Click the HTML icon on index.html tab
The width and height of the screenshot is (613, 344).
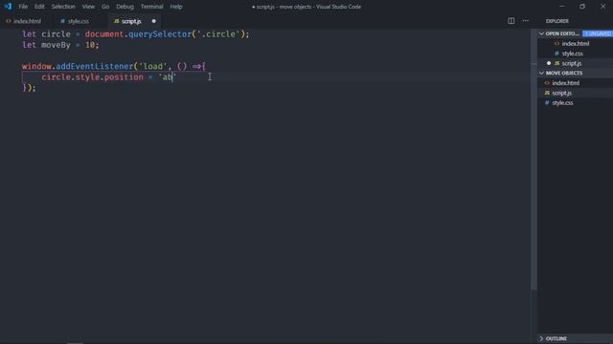(x=9, y=21)
